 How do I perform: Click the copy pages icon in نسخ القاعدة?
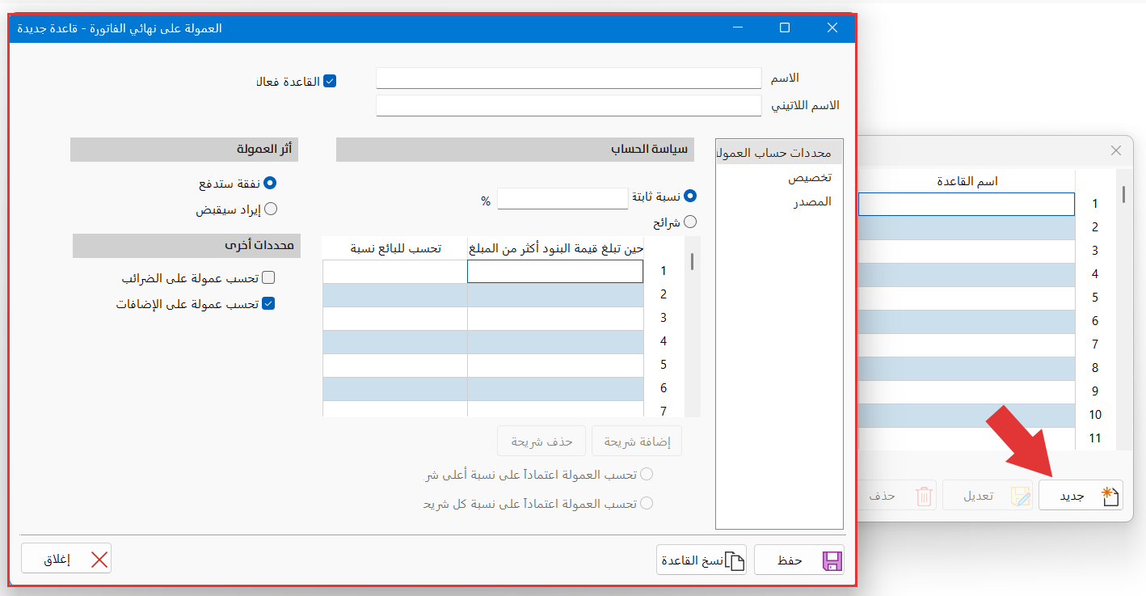[x=733, y=560]
